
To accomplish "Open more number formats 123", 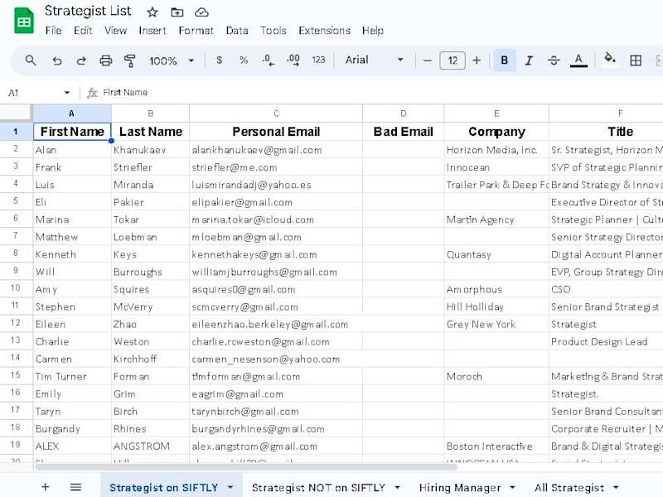I will 318,60.
